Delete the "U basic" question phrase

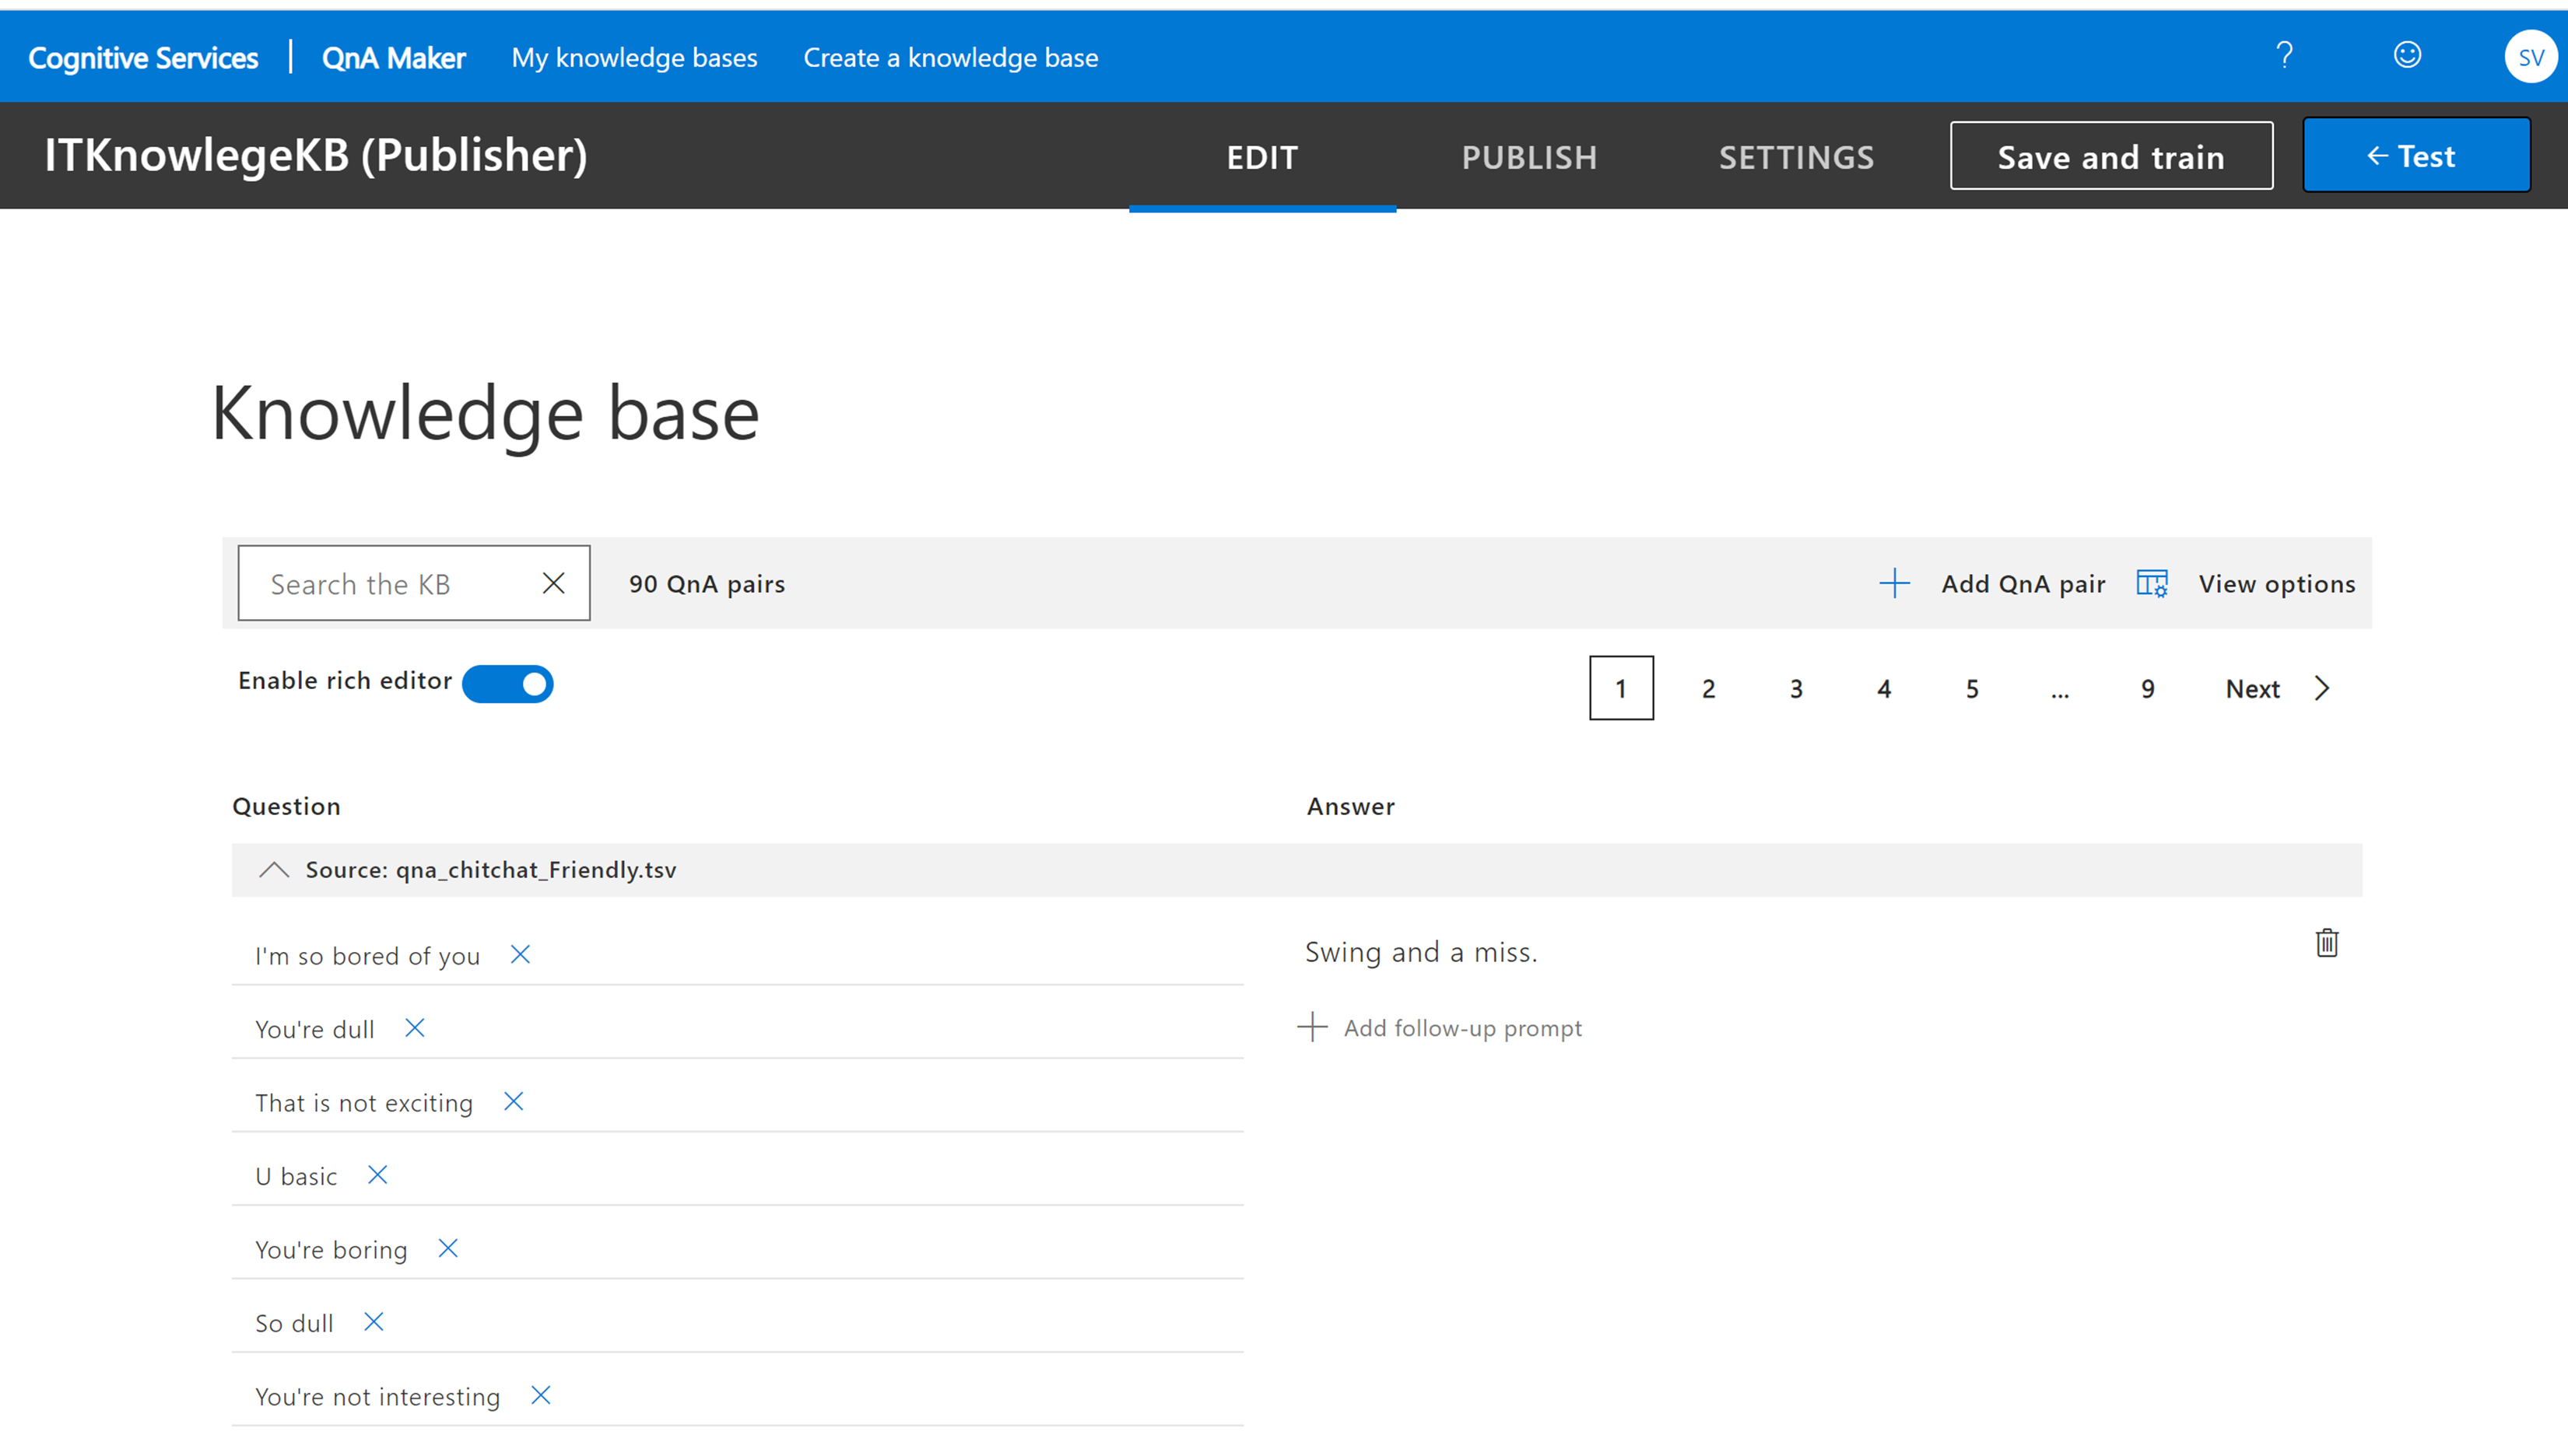coord(377,1175)
